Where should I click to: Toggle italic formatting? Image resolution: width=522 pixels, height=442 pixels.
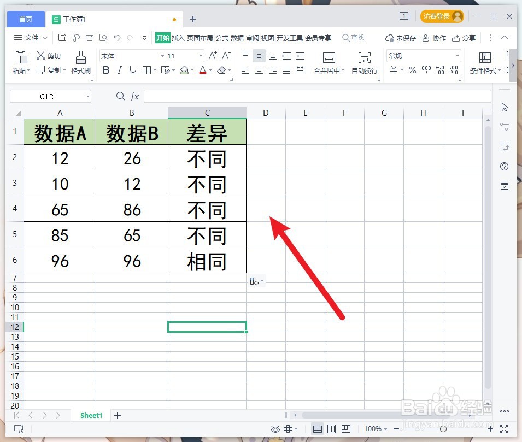tap(119, 70)
